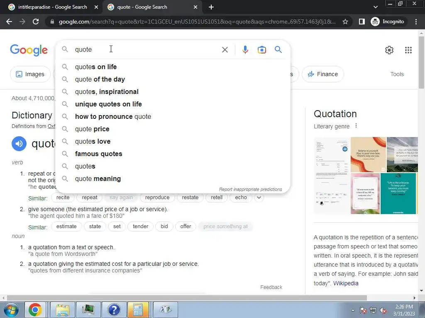Click the 'tender' similar word chip
Image resolution: width=425 pixels, height=318 pixels.
click(x=140, y=226)
